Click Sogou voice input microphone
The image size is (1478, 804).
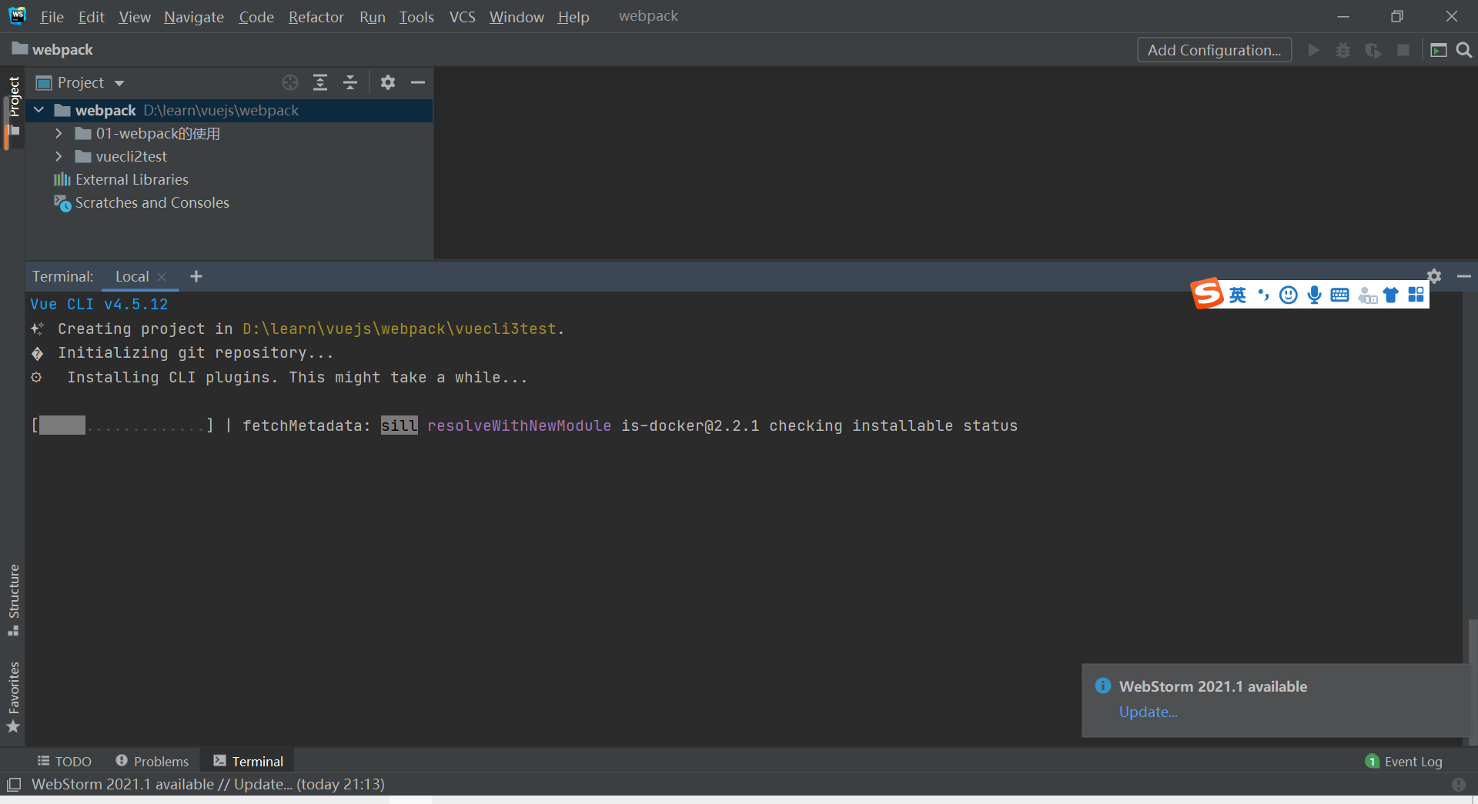tap(1315, 295)
